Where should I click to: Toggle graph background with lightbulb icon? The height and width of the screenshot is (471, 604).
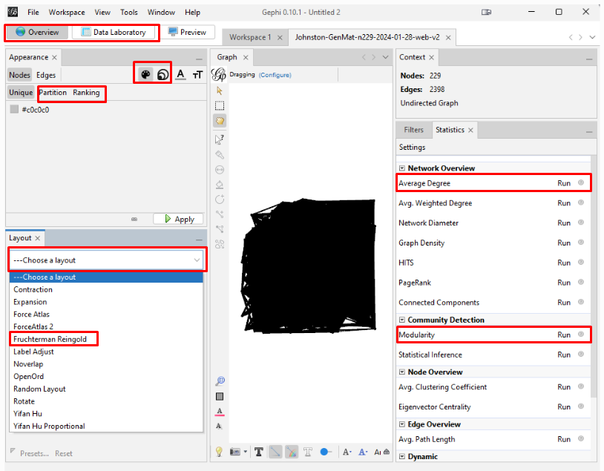click(219, 452)
